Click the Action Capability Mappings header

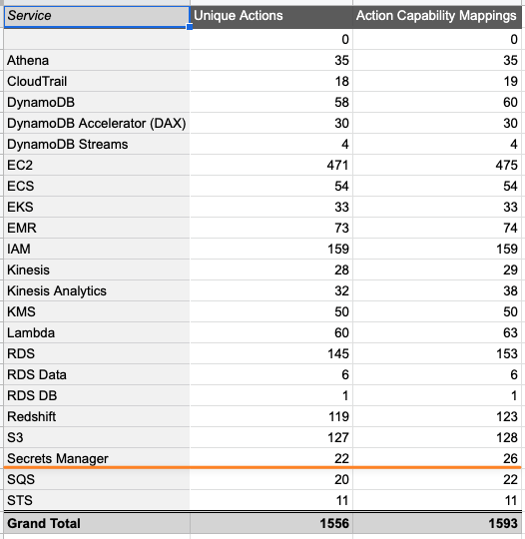(x=437, y=17)
